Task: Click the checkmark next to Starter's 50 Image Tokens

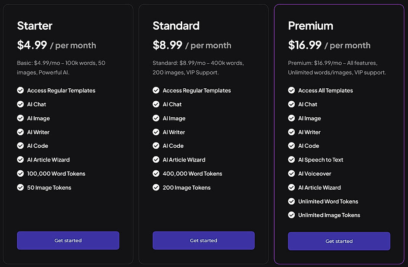Action: (x=20, y=187)
